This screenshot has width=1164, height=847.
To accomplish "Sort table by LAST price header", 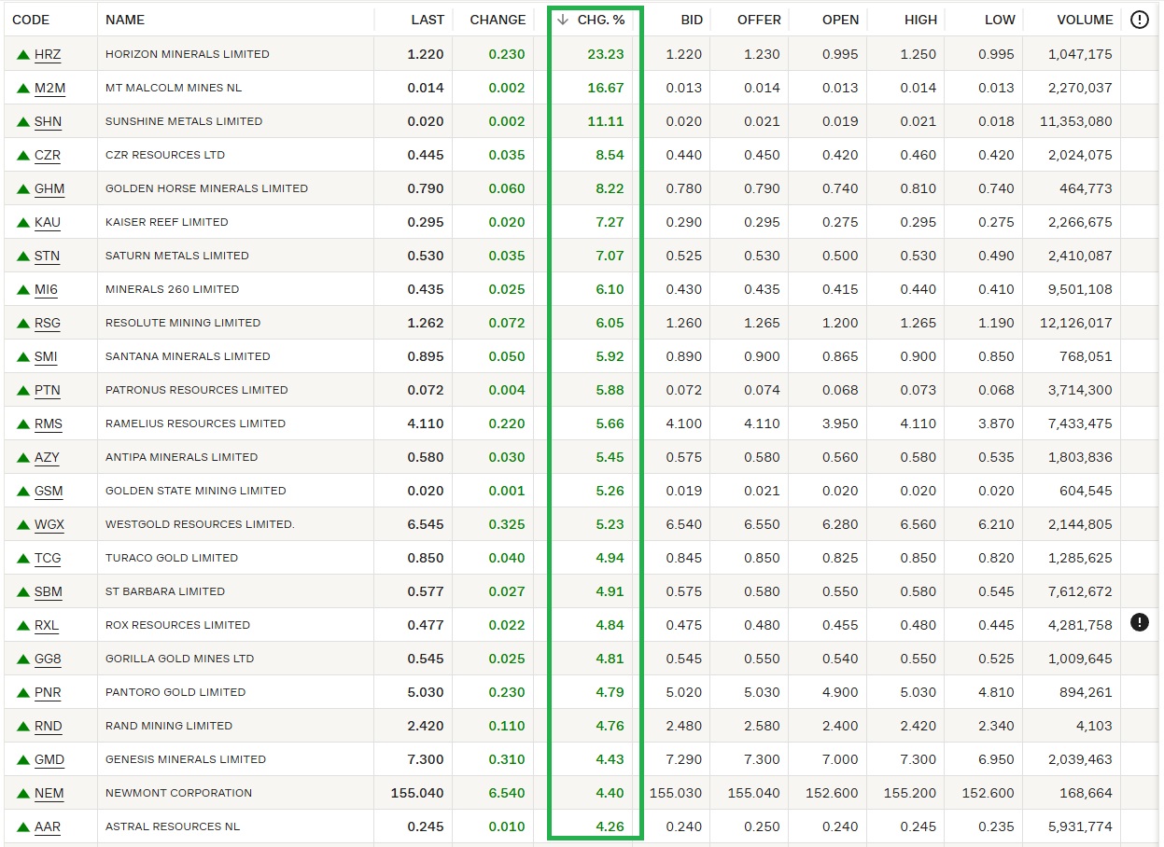I will 428,20.
